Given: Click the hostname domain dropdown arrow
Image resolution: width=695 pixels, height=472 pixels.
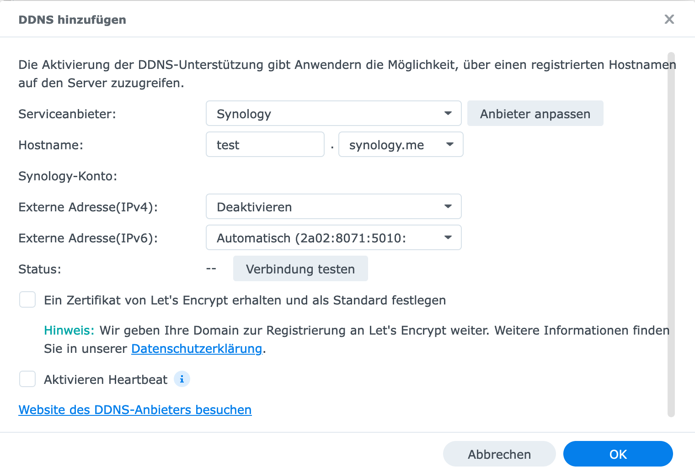Looking at the screenshot, I should [x=450, y=145].
